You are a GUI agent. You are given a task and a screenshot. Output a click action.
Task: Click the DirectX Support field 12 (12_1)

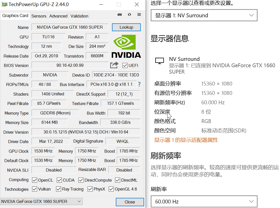[124, 94]
